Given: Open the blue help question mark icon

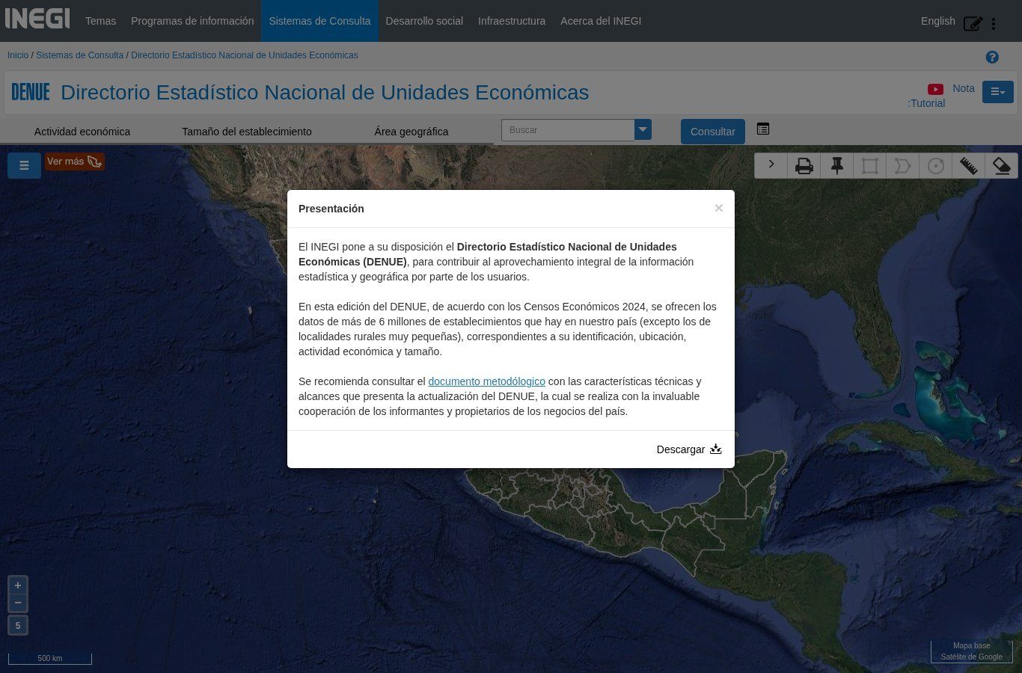Looking at the screenshot, I should [x=992, y=58].
